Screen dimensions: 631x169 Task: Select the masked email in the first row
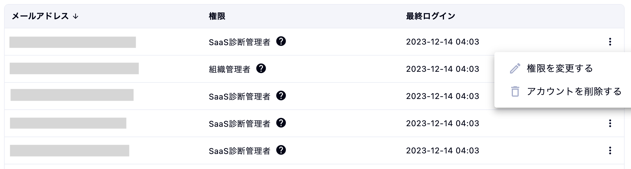pos(73,42)
